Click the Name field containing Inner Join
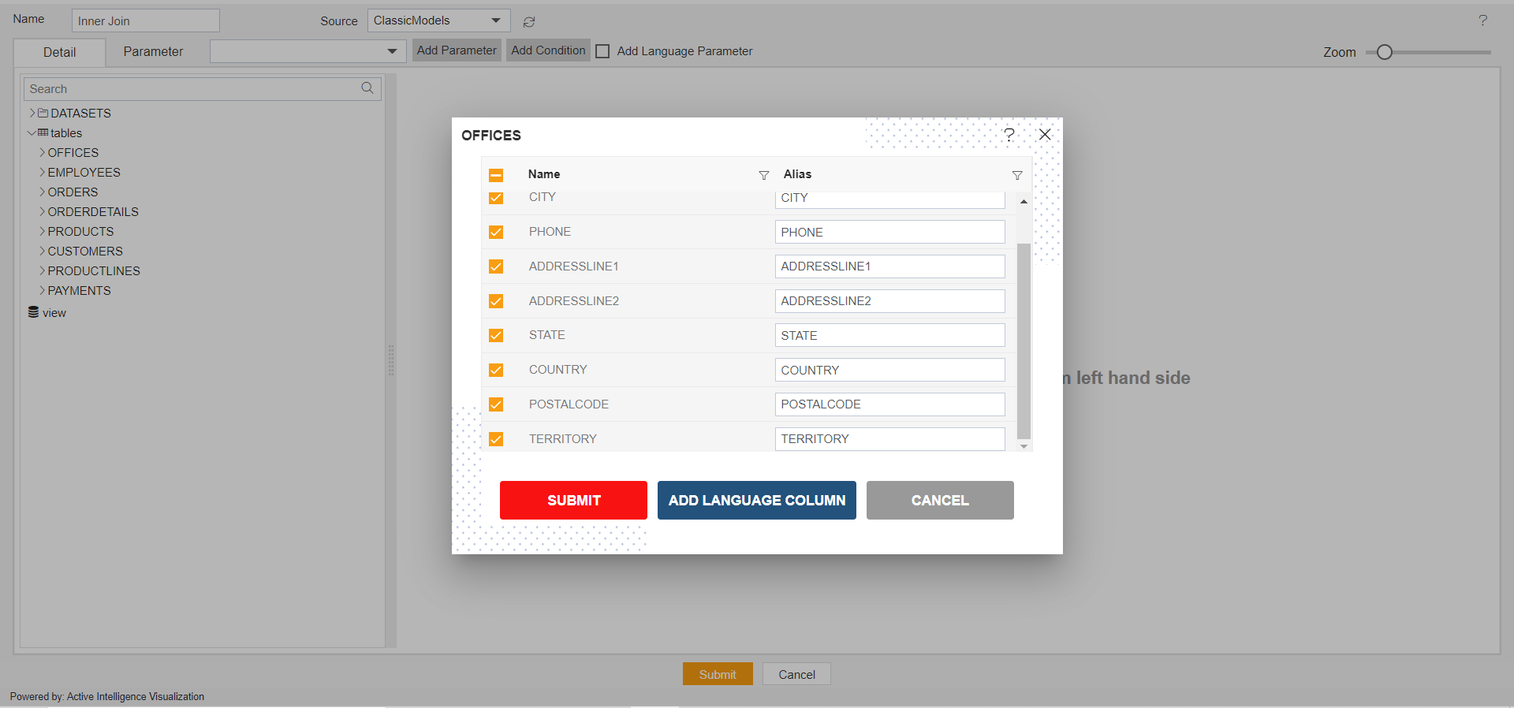This screenshot has height=708, width=1514. pyautogui.click(x=145, y=20)
